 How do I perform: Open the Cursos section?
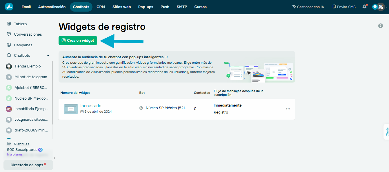[200, 7]
